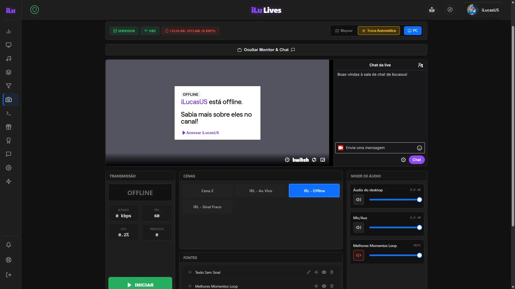The width and height of the screenshot is (515, 289).
Task: Click the OBS status chip
Action: pos(150,31)
